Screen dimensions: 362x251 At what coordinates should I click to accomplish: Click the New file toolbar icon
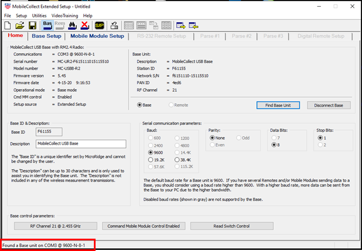pos(8,25)
